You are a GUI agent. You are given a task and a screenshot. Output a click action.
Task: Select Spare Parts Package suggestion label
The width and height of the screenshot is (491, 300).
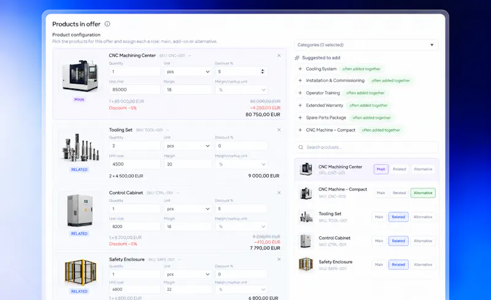coord(326,117)
